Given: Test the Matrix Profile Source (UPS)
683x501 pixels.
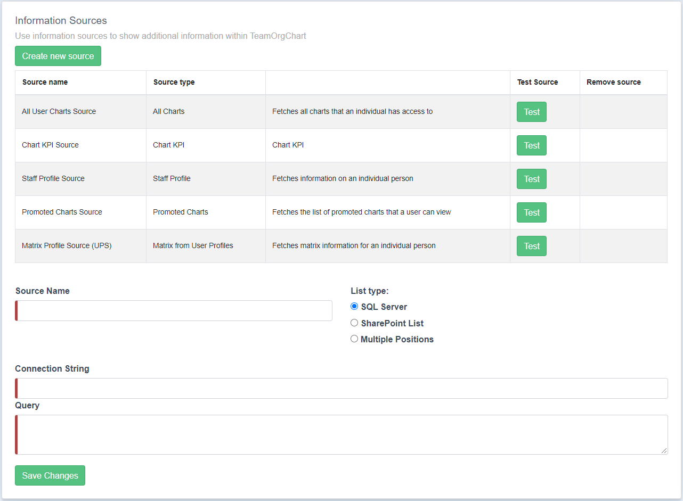Looking at the screenshot, I should (531, 246).
